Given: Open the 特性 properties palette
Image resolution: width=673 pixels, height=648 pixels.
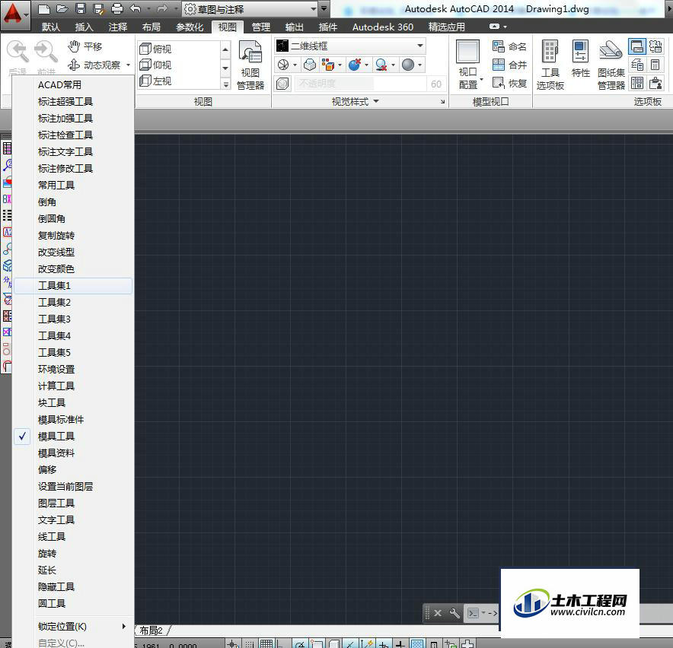Looking at the screenshot, I should (x=580, y=59).
